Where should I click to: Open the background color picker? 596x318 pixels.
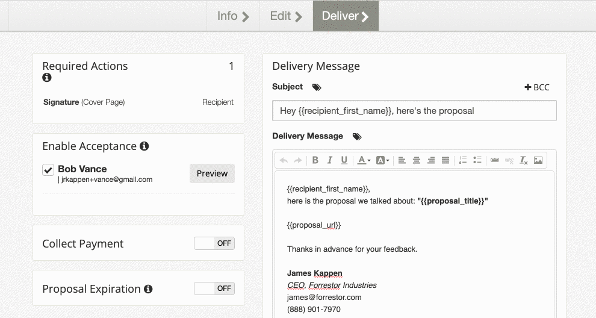pyautogui.click(x=383, y=160)
